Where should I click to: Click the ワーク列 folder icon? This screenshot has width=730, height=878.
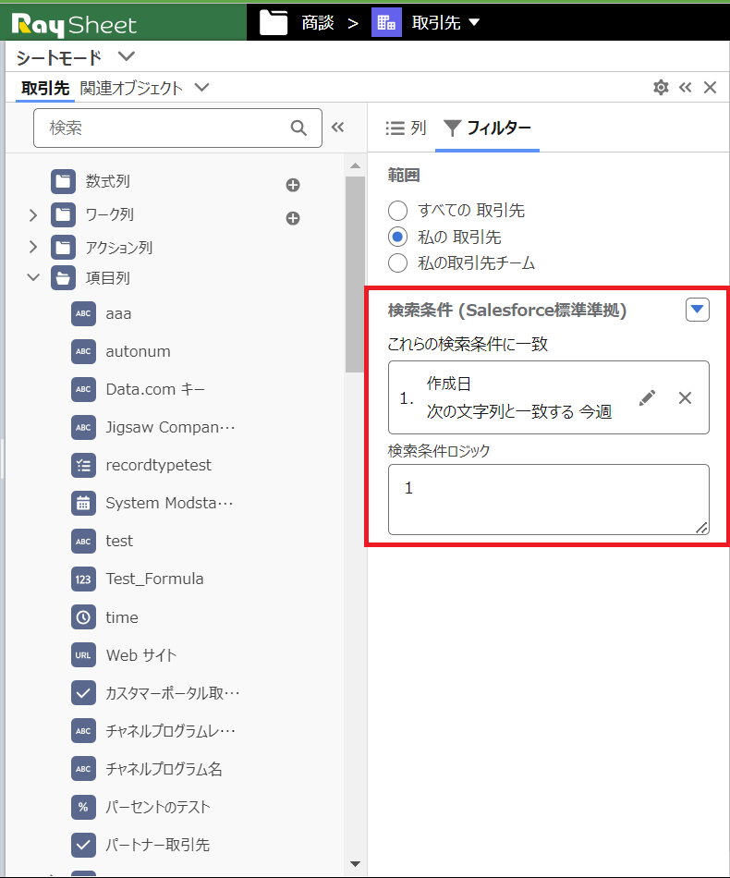[x=63, y=214]
